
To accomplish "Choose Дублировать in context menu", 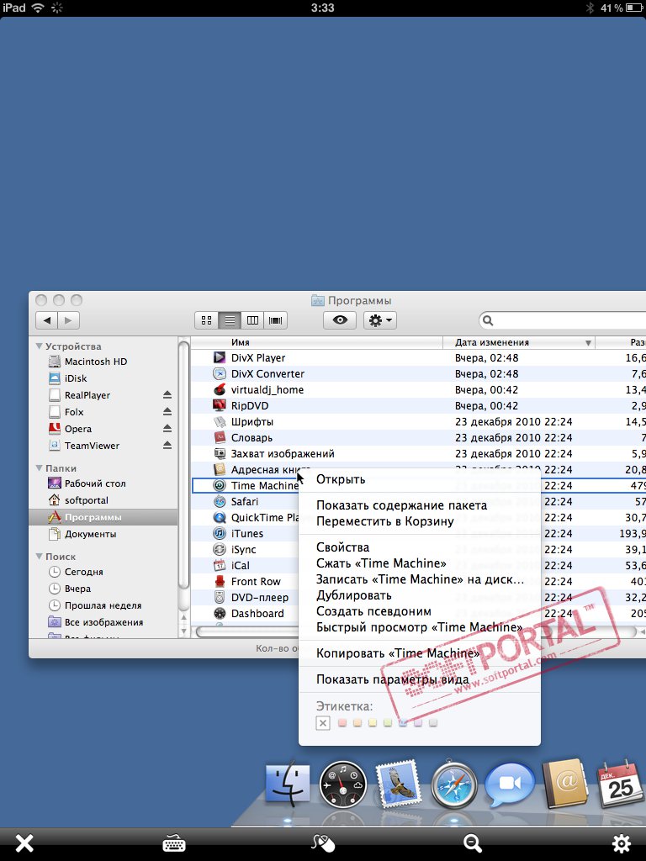I will [420, 595].
